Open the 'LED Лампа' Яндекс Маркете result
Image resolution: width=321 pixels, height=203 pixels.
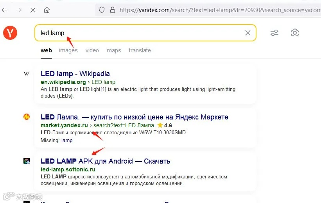pyautogui.click(x=134, y=117)
